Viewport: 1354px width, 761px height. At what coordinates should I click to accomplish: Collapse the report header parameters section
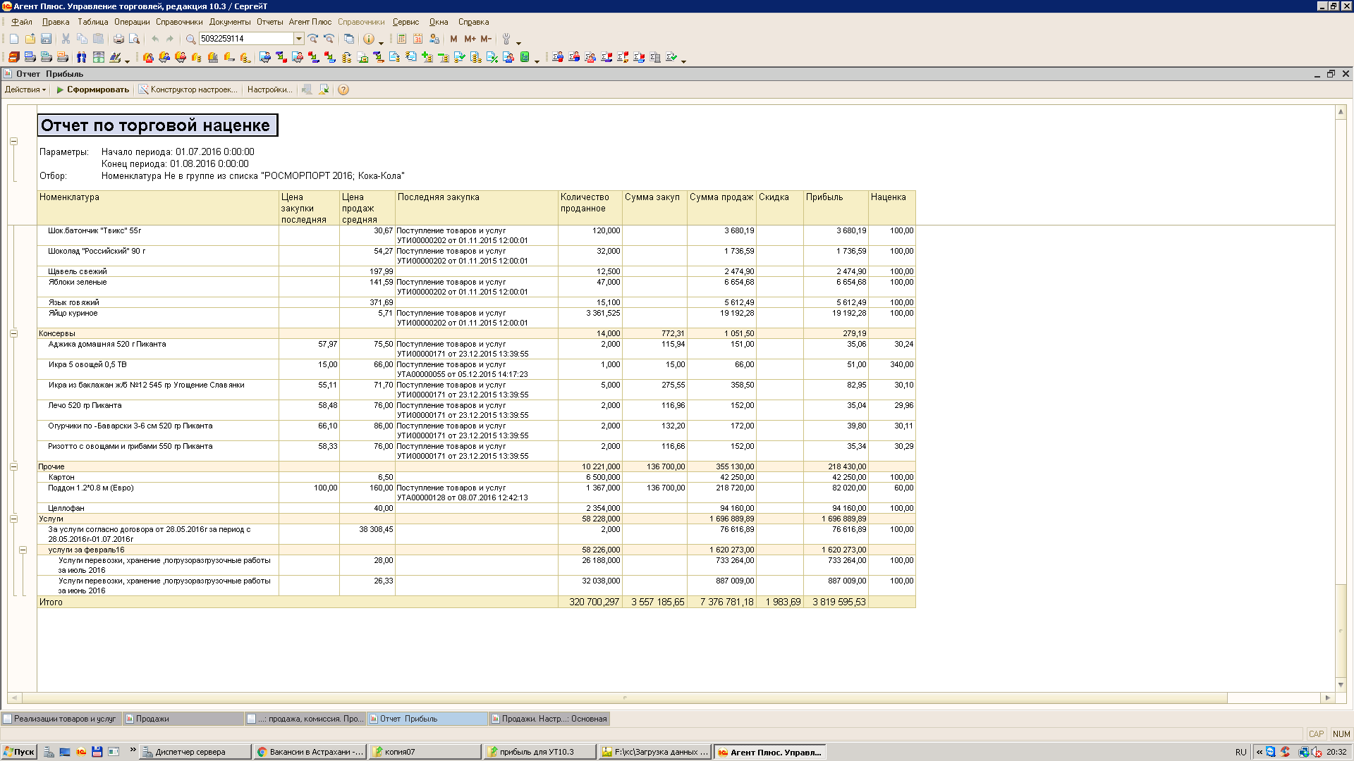[13, 141]
